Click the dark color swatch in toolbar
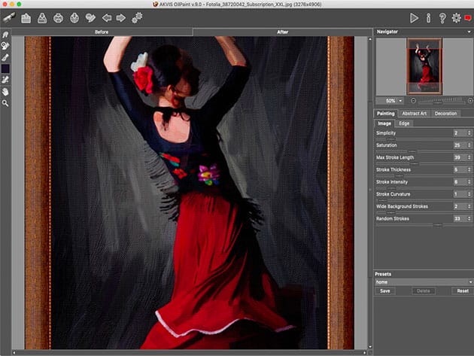Viewport: 474px width, 356px height. point(5,68)
